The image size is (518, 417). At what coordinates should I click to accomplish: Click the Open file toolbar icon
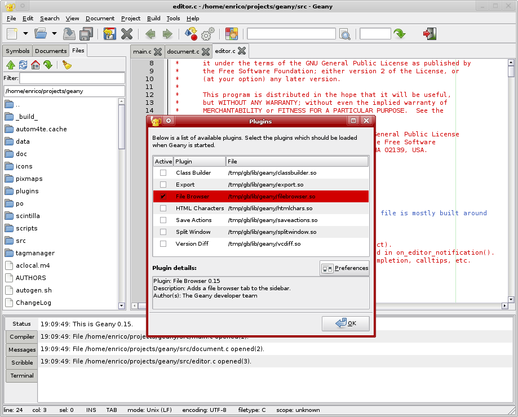pos(41,33)
